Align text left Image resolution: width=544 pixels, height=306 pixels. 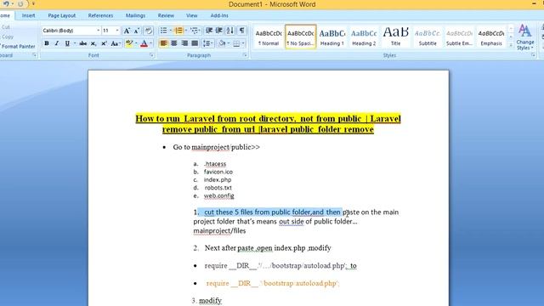point(163,43)
